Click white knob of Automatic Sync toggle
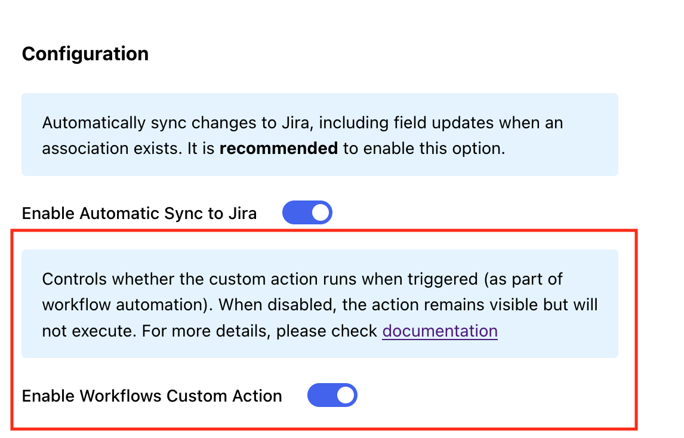The height and width of the screenshot is (438, 684). pyautogui.click(x=321, y=212)
